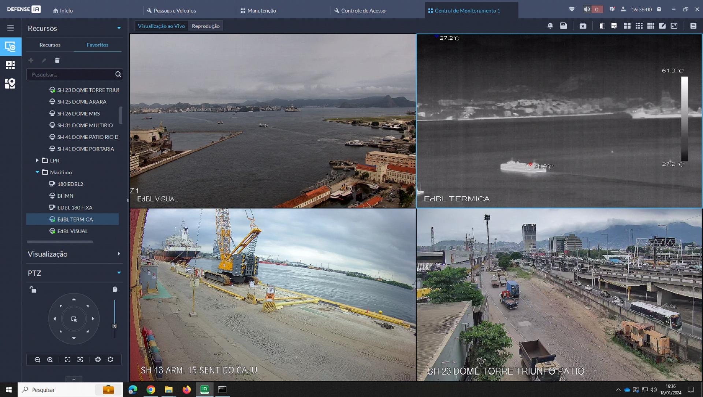The width and height of the screenshot is (703, 397).
Task: Expand the Visualização section
Action: tap(119, 254)
